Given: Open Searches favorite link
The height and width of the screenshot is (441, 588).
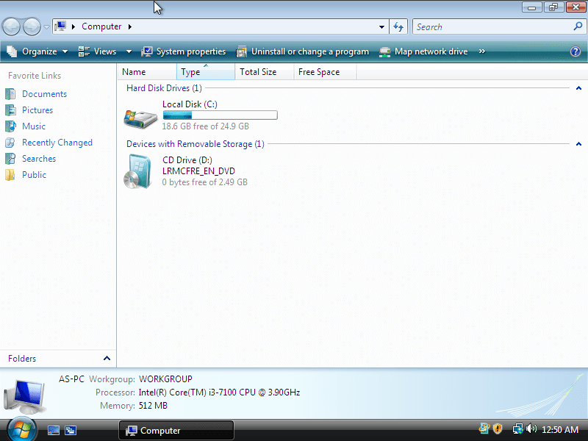Looking at the screenshot, I should coord(39,159).
